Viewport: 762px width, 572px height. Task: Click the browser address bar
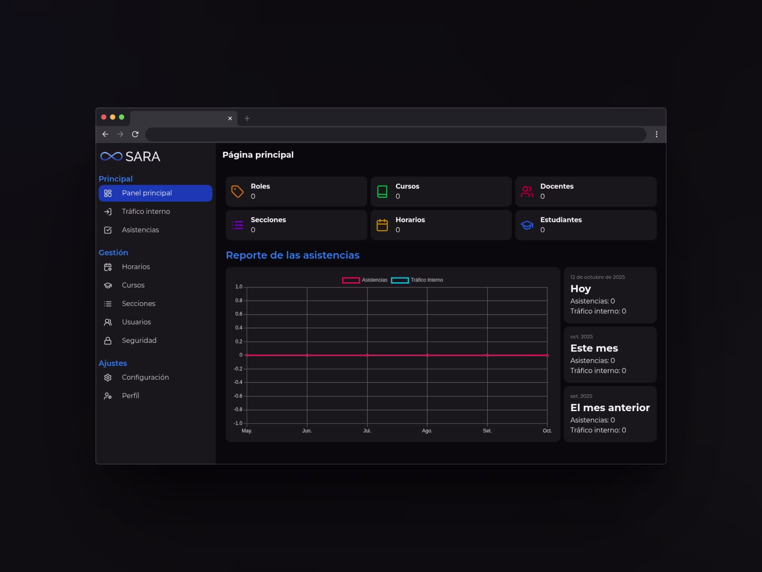pyautogui.click(x=395, y=134)
